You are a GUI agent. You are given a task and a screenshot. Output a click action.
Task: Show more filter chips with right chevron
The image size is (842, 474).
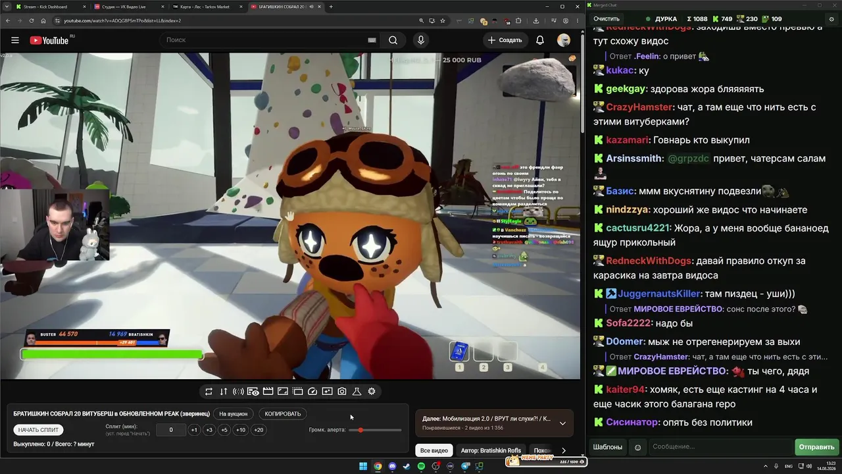(564, 450)
